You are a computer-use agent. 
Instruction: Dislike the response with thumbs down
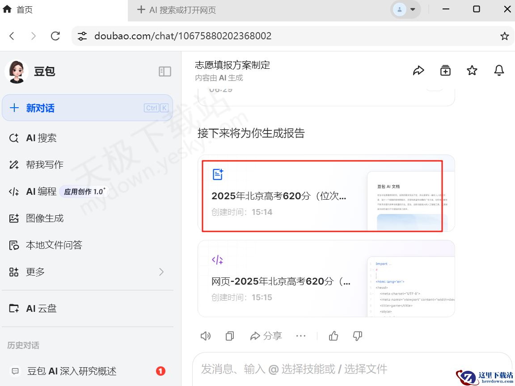[357, 336]
